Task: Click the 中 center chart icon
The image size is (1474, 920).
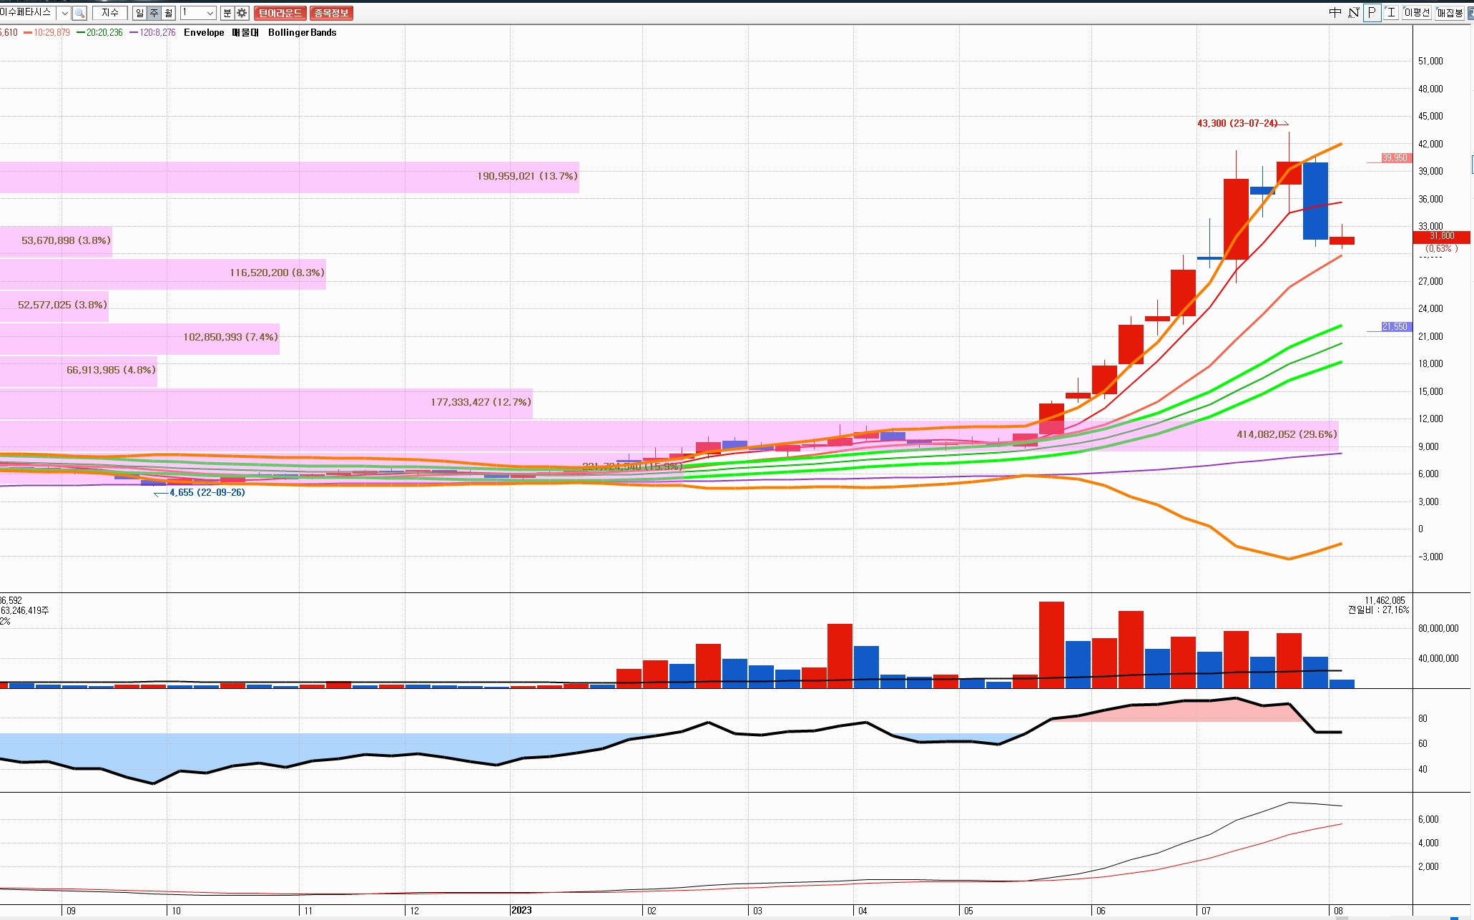Action: coord(1335,13)
